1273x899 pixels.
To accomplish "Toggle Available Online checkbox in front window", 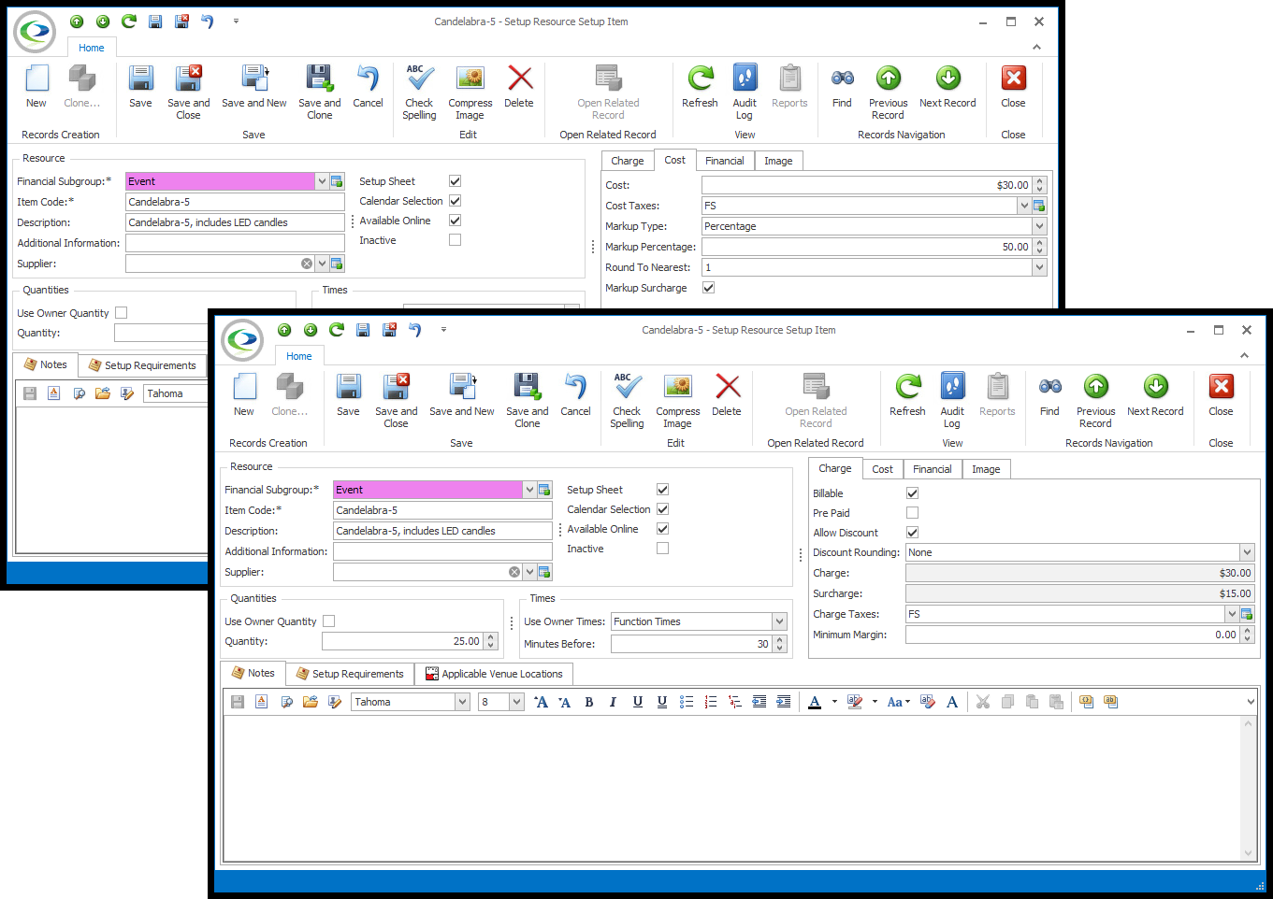I will [x=663, y=529].
